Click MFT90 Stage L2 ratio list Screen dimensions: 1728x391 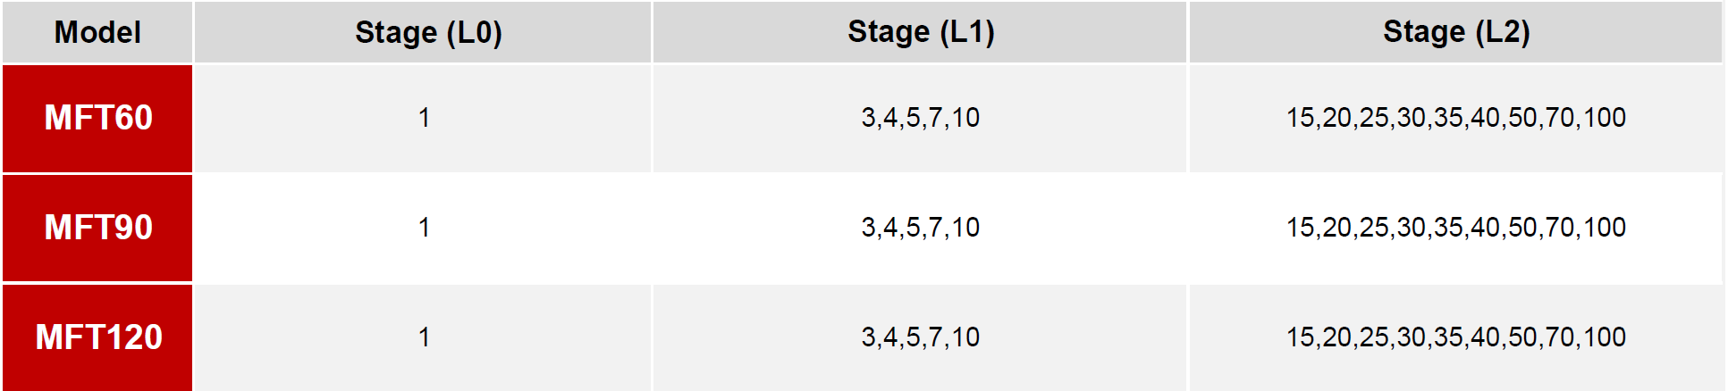[1455, 228]
